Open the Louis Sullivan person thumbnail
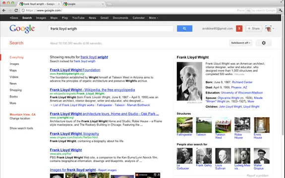 coord(223,156)
